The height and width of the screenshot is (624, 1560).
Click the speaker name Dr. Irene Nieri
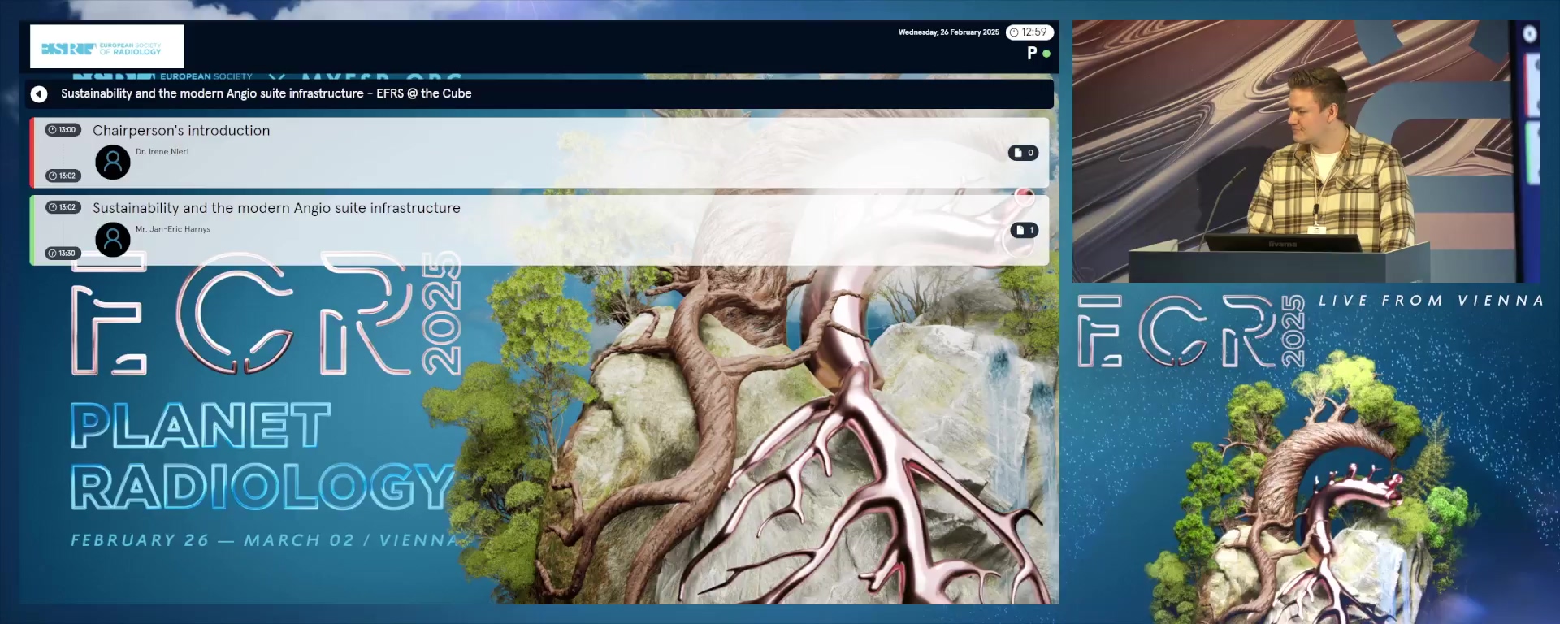click(162, 152)
